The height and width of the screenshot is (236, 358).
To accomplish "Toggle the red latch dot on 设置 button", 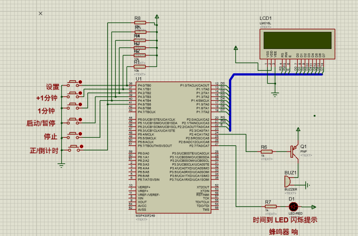I will pyautogui.click(x=80, y=82).
